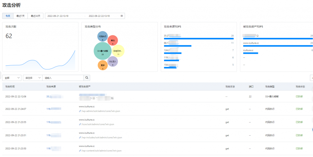313x157 pixels.
Task: Click the 代码执行 bubble in chart
Action: point(103,36)
